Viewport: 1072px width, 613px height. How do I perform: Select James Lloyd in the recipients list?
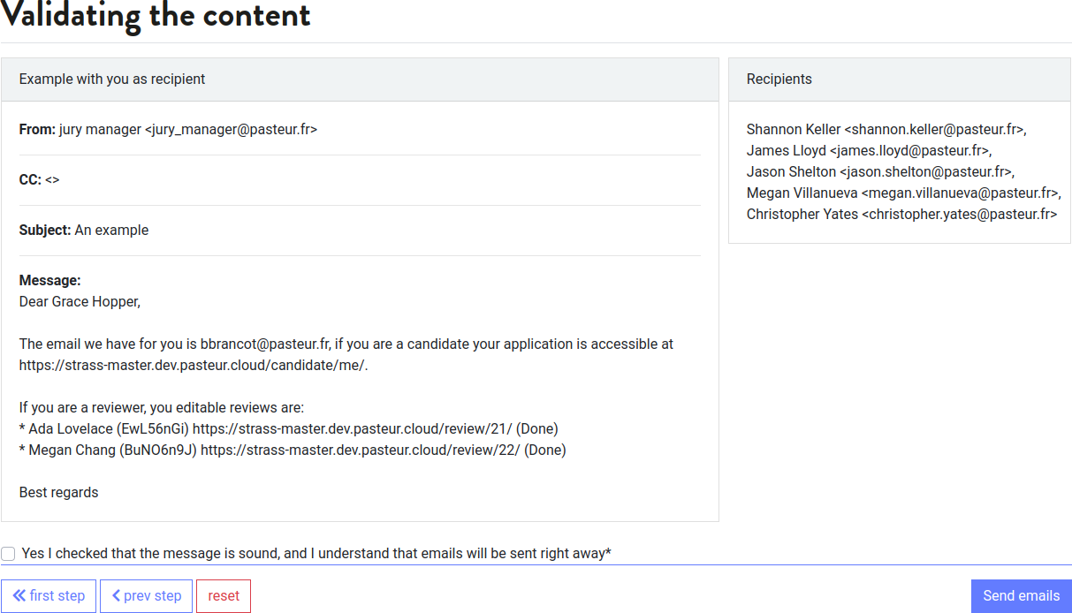point(869,151)
